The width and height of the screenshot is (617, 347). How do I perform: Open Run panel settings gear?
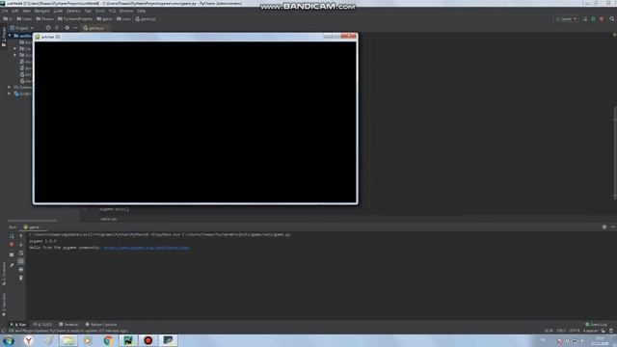pos(604,227)
